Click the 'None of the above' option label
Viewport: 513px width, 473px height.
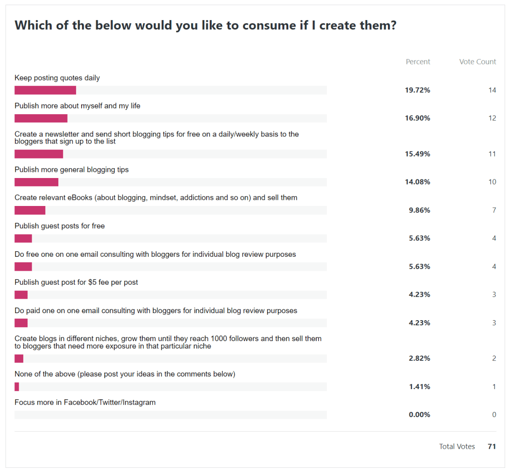tap(125, 374)
